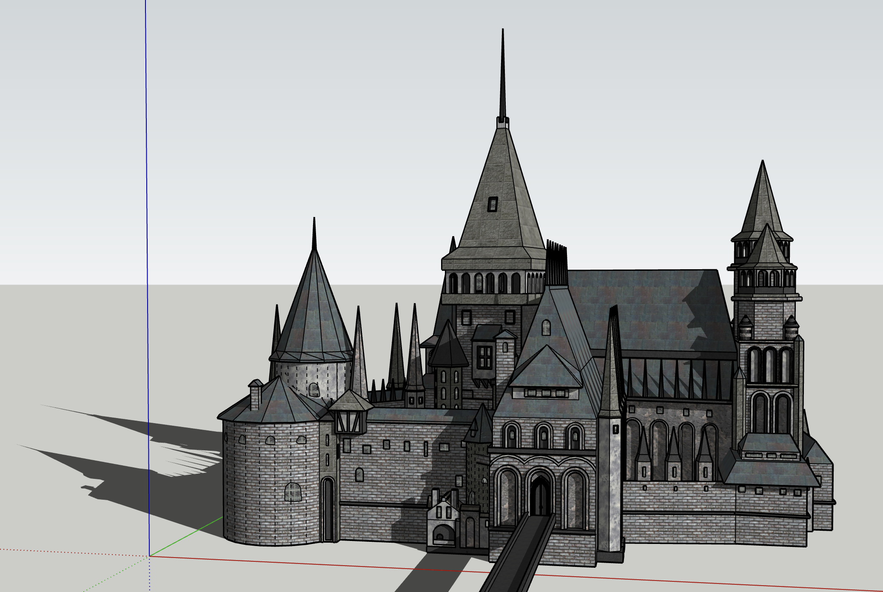Select the large sloped roof of the main hall
This screenshot has width=883, height=592.
click(x=647, y=310)
